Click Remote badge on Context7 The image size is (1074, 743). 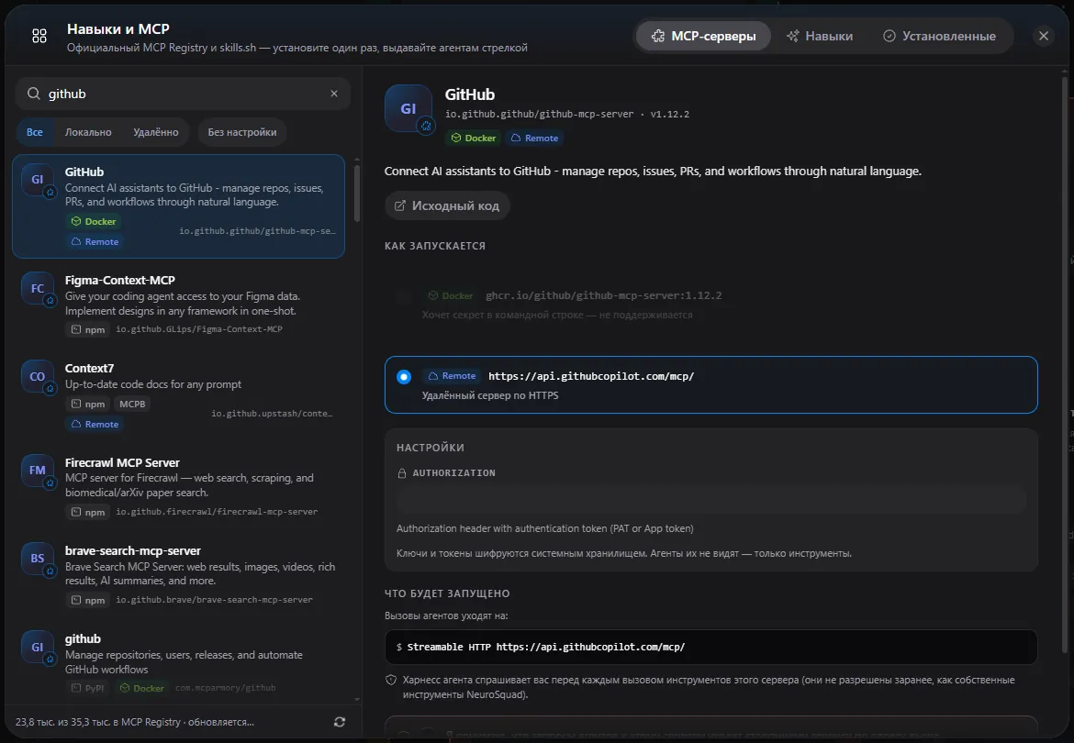click(95, 424)
